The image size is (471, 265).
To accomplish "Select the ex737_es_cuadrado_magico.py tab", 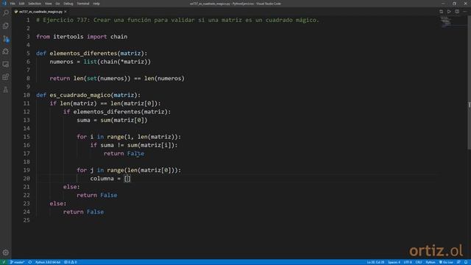I will [x=40, y=12].
